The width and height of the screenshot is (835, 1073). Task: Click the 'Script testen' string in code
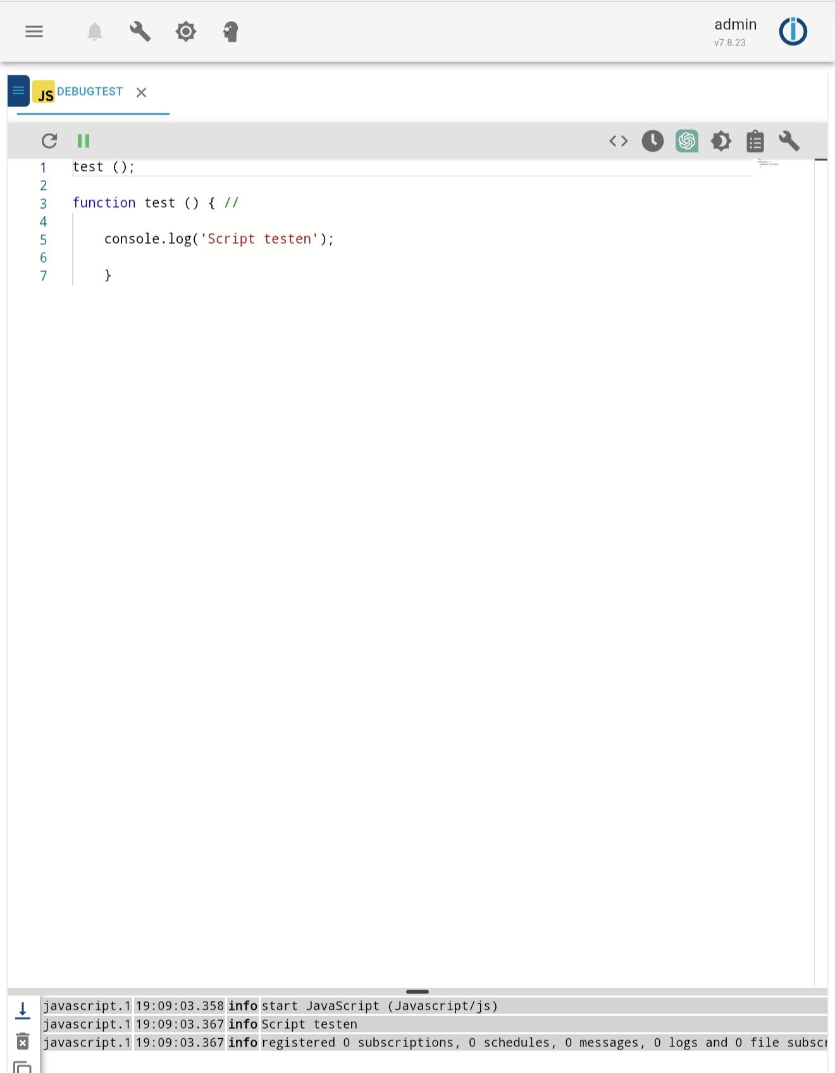pos(259,239)
